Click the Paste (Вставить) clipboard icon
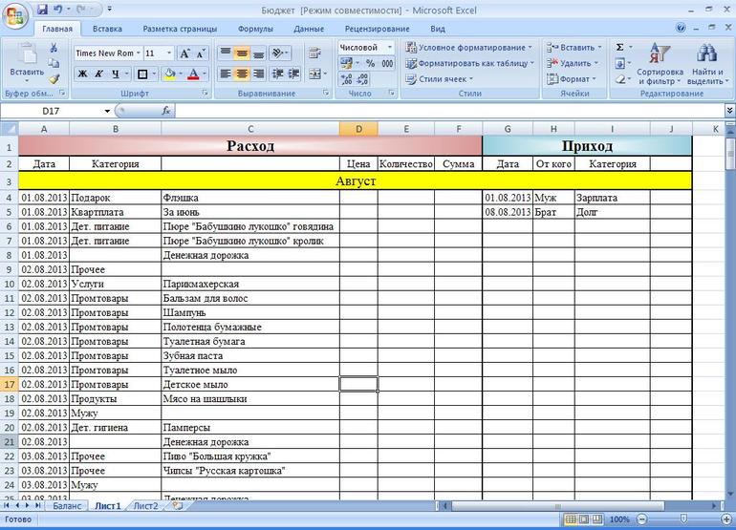The image size is (736, 530). point(26,56)
